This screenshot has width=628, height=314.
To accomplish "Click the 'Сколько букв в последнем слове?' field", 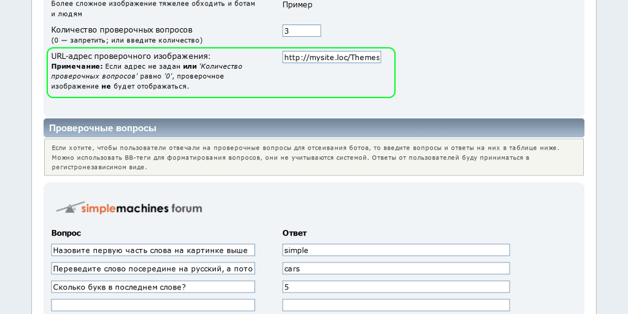I will (153, 287).
